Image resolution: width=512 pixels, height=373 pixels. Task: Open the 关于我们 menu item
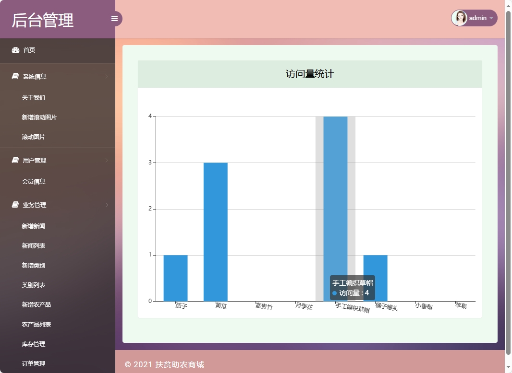click(x=34, y=97)
